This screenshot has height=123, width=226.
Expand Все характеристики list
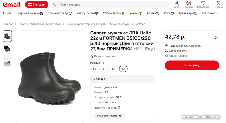[110, 116]
